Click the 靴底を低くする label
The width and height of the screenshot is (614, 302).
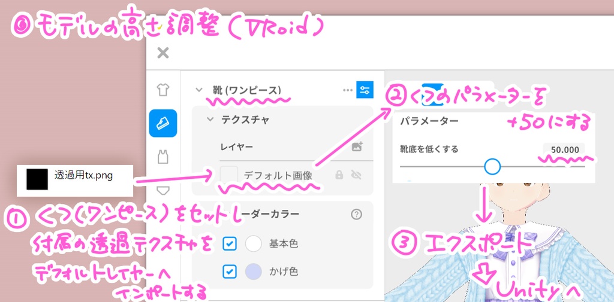click(x=429, y=149)
